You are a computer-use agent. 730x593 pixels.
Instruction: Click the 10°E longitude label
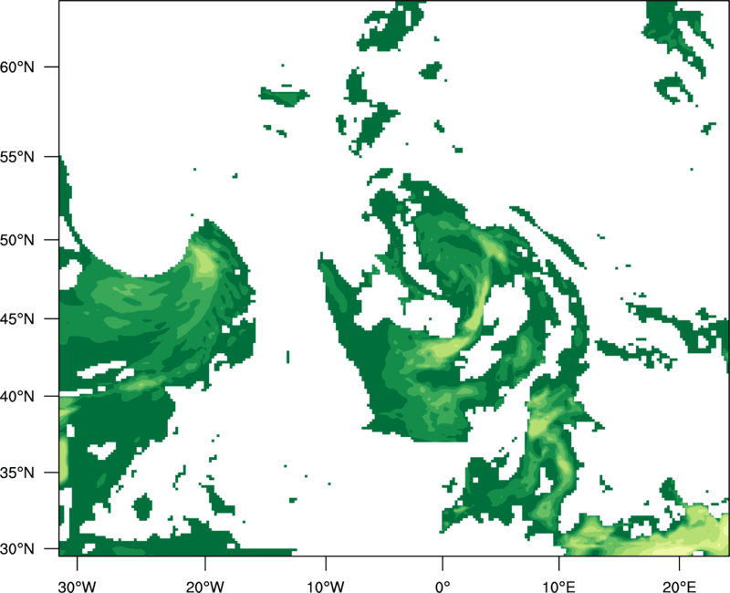[558, 587]
